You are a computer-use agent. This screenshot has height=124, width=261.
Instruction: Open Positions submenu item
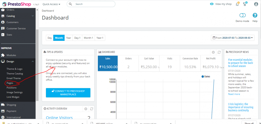[11, 87]
